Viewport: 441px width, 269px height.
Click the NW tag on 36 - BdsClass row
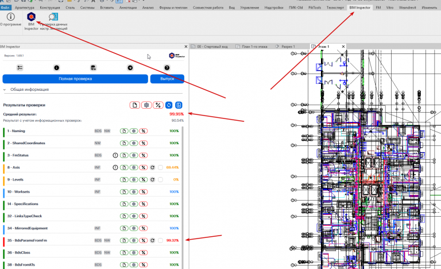[x=107, y=253]
